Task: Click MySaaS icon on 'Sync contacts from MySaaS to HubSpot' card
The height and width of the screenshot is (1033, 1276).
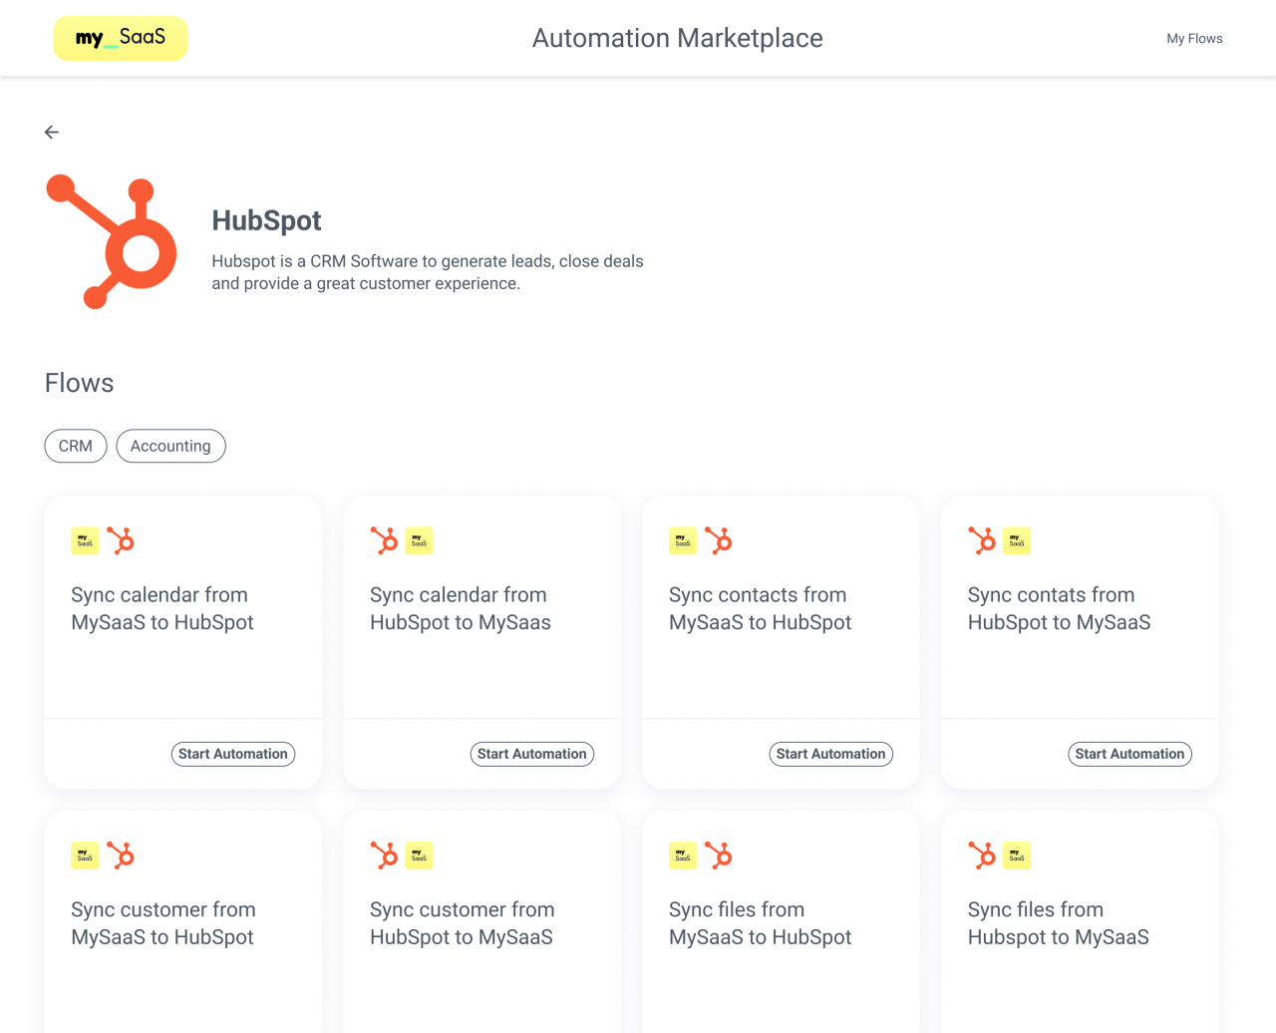Action: tap(683, 540)
